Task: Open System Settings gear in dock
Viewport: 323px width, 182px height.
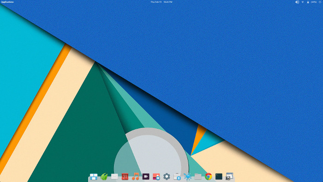Action: (167, 176)
